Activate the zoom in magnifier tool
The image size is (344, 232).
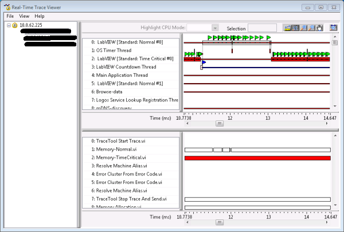(x=304, y=27)
